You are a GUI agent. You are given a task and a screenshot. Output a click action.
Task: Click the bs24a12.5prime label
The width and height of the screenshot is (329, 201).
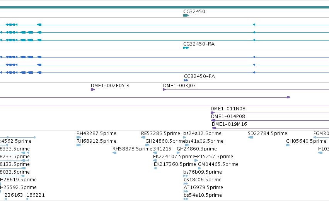(x=202, y=133)
